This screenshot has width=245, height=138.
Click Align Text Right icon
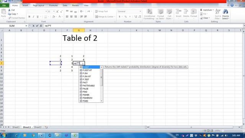pos(75,16)
